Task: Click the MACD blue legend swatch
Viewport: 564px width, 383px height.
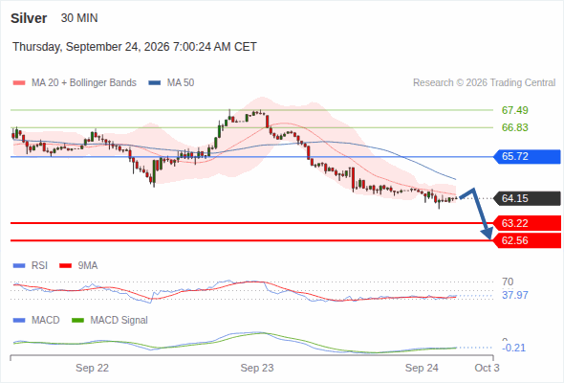Action: (19, 321)
